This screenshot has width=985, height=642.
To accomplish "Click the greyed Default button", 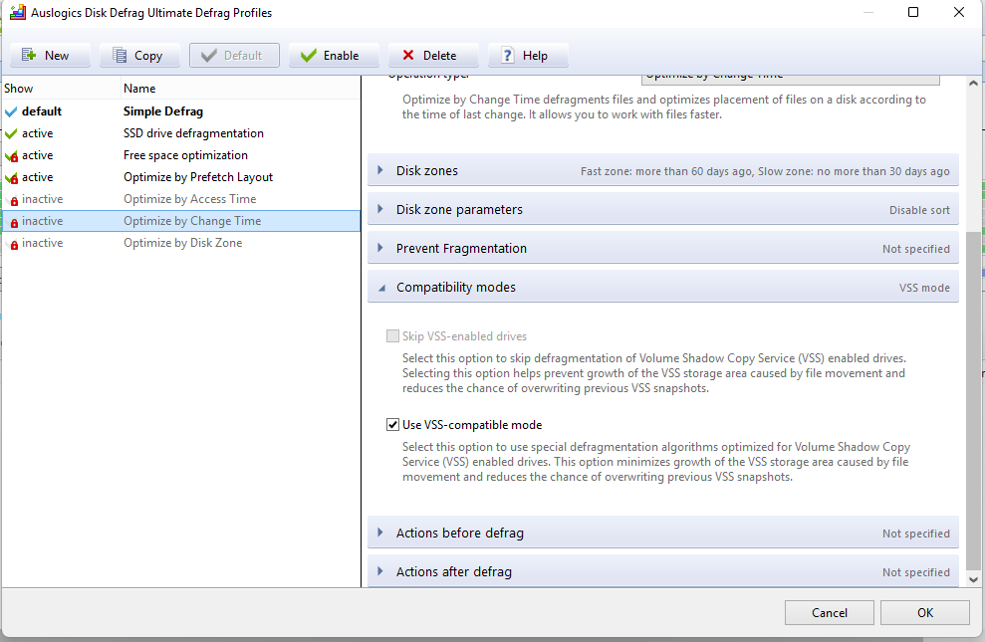I will click(234, 55).
